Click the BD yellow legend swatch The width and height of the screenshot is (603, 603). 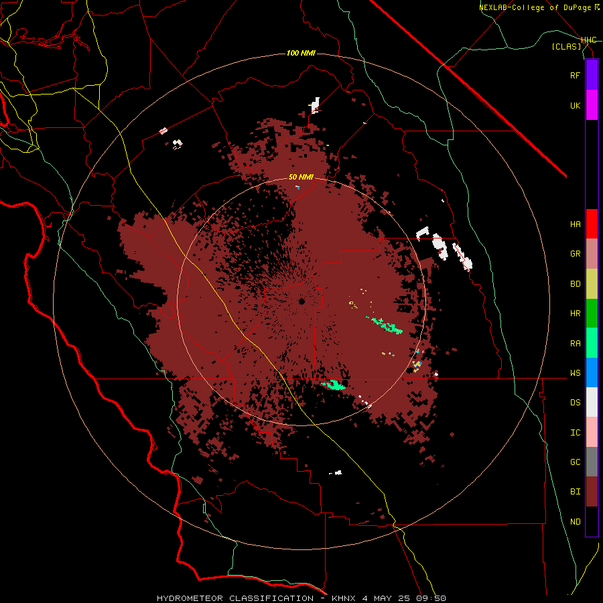tap(592, 284)
